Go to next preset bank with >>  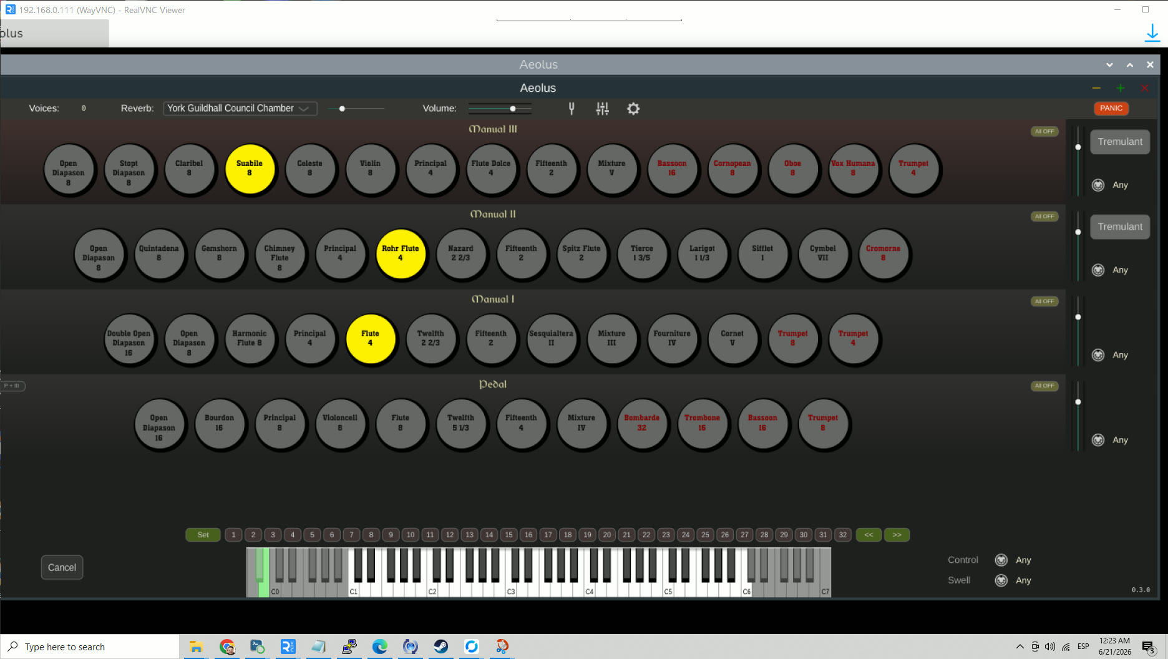[897, 535]
